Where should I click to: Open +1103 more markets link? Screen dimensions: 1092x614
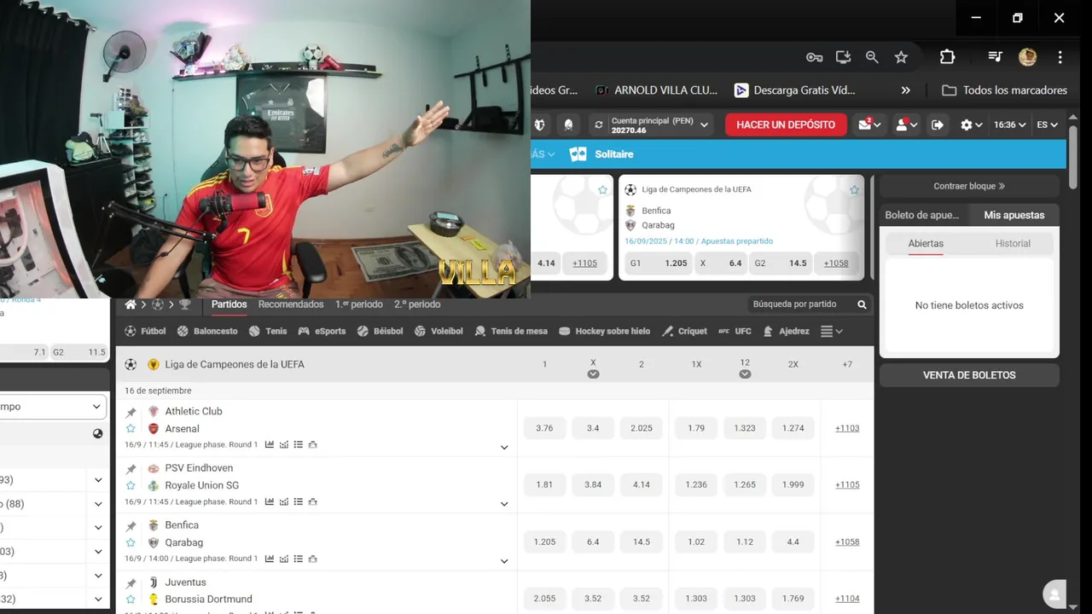click(x=847, y=428)
